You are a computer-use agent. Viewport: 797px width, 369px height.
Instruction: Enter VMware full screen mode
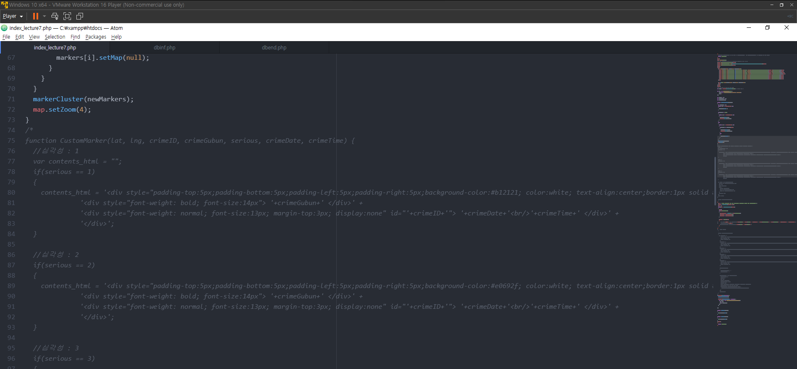click(x=67, y=16)
